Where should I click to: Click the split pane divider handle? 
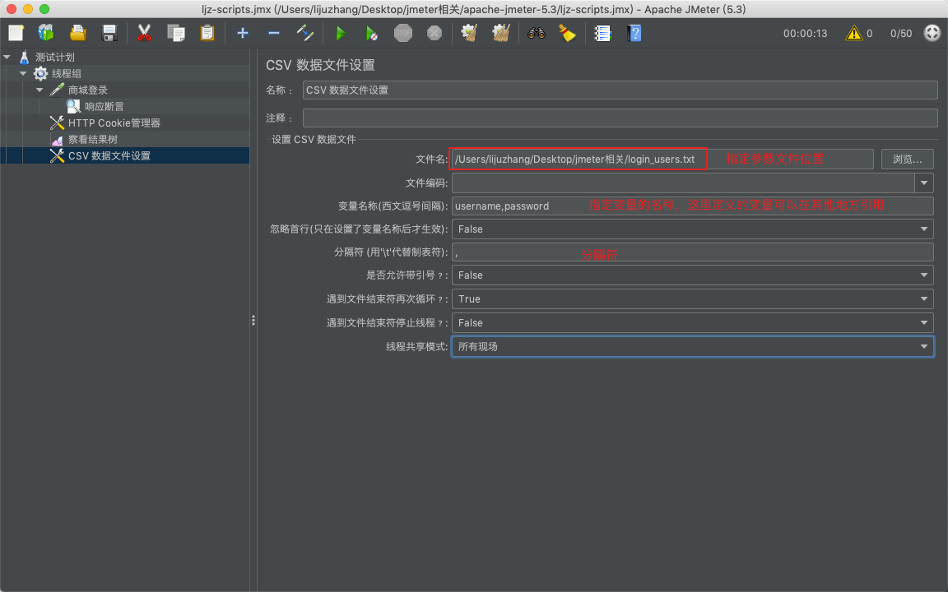pyautogui.click(x=253, y=320)
